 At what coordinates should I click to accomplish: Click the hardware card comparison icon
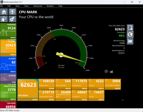point(130,41)
